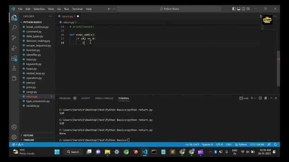The image size is (289, 162).
Task: Open the launch profile dropdown beside plus
Action: point(255,98)
